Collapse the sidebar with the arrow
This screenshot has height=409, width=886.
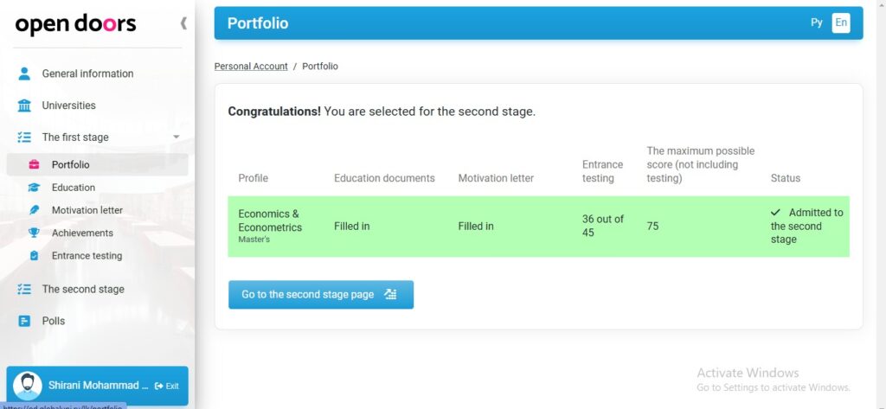(183, 23)
